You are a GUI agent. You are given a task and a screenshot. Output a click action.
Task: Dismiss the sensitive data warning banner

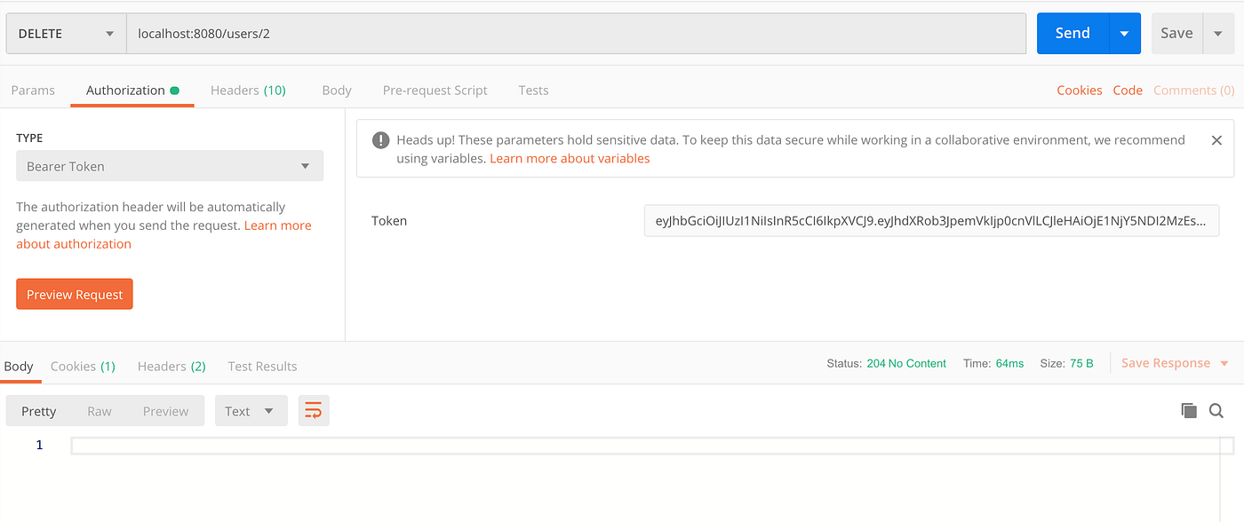tap(1216, 139)
